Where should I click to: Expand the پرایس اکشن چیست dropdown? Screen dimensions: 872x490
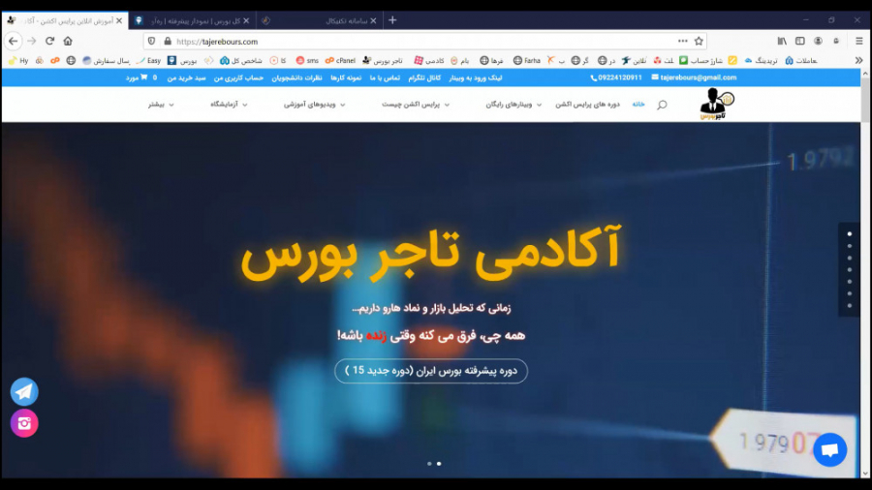(x=416, y=105)
